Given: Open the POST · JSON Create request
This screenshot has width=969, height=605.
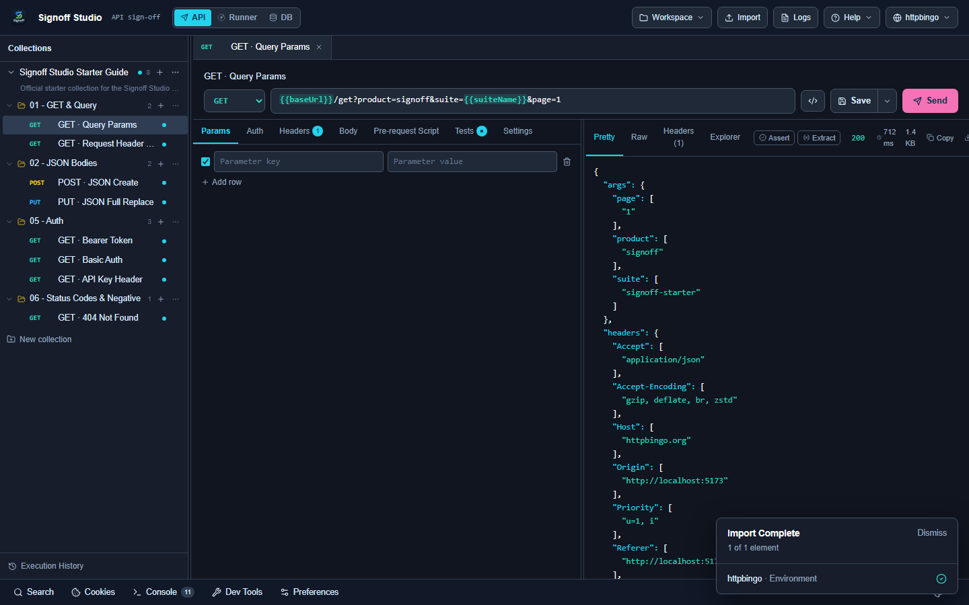Looking at the screenshot, I should coord(95,183).
